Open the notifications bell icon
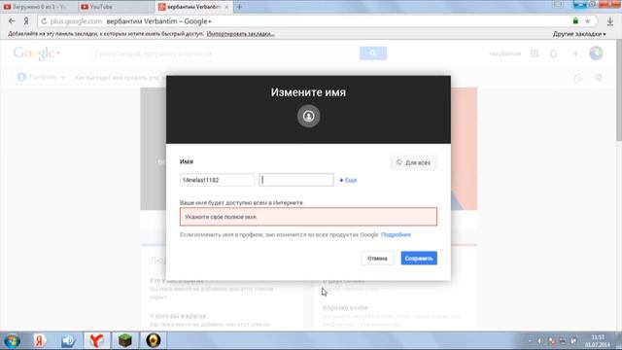622x350 pixels. click(x=553, y=53)
